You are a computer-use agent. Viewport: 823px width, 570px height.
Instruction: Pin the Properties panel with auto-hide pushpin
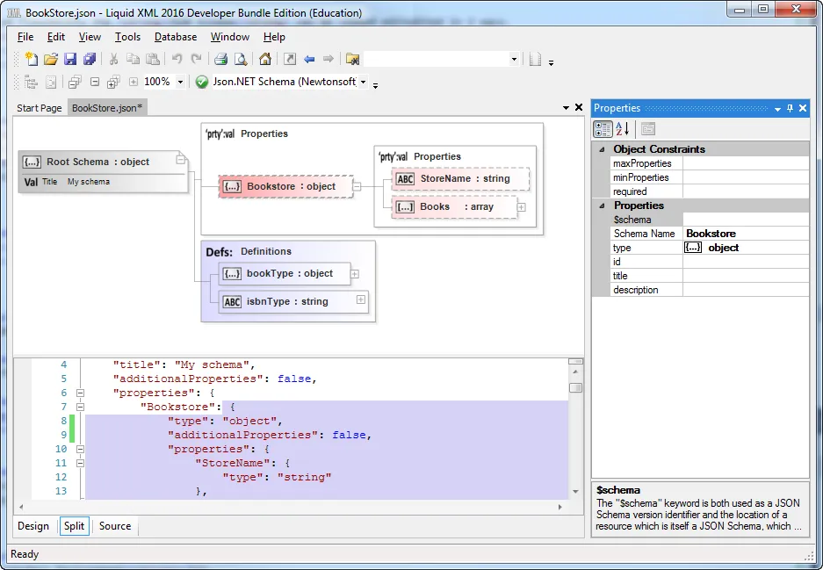pos(790,108)
